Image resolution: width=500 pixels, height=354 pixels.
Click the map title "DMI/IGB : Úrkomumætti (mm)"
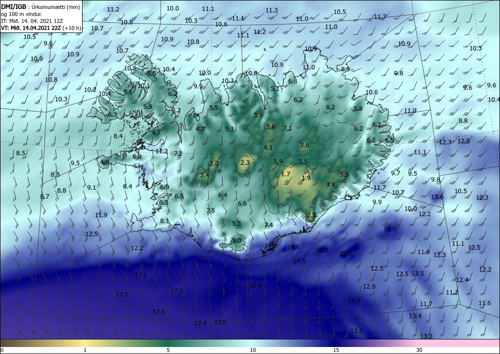pyautogui.click(x=40, y=6)
